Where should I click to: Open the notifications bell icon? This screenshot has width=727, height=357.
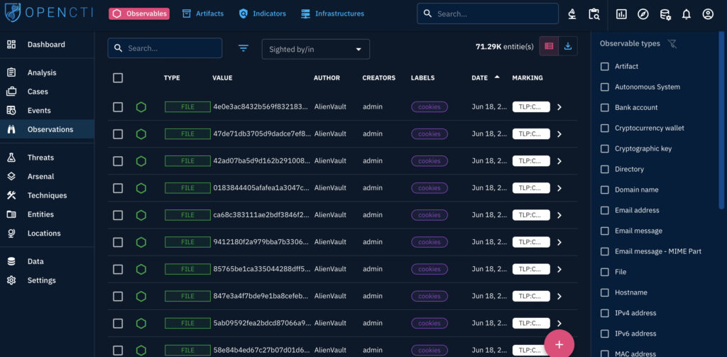coord(686,14)
